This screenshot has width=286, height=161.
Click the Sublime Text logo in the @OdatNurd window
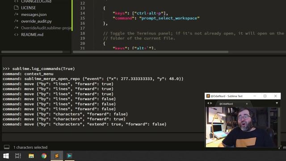pos(208,96)
